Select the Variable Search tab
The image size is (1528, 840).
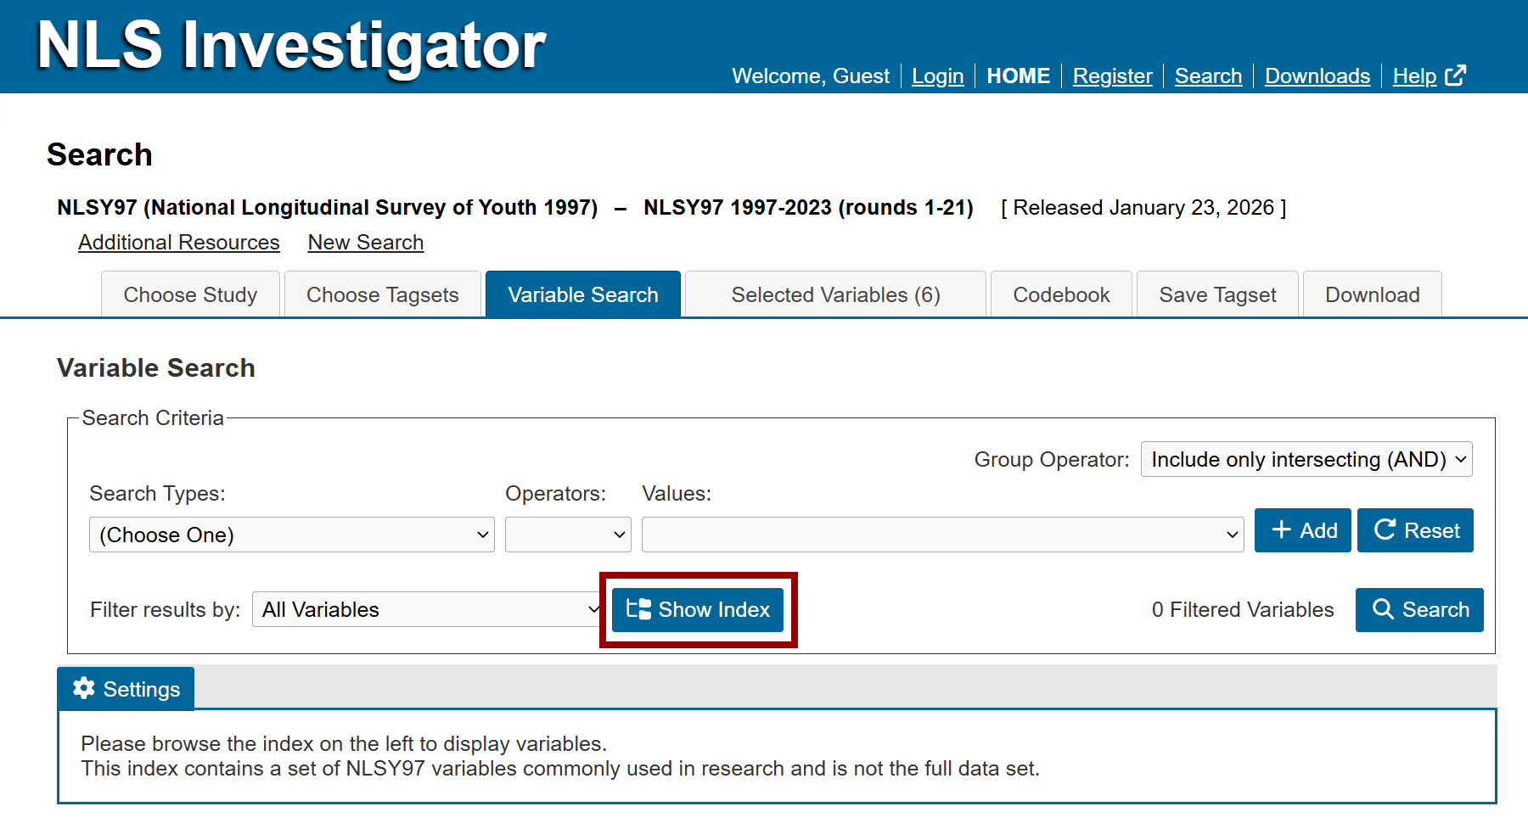(x=583, y=294)
